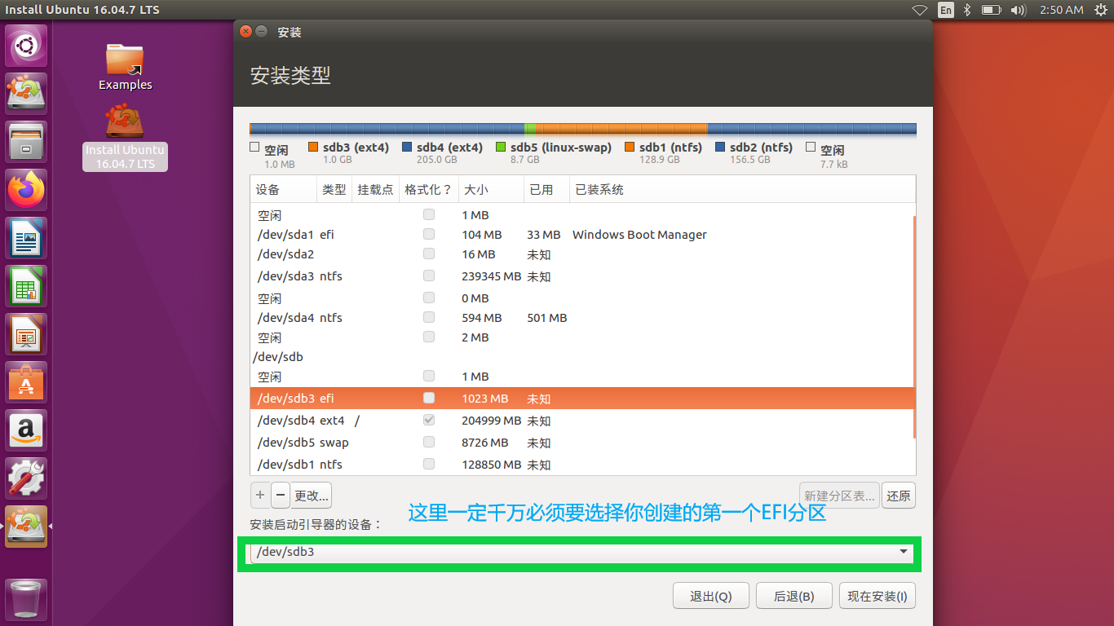The image size is (1114, 626).
Task: Open the volume indicator menu
Action: 1018,10
